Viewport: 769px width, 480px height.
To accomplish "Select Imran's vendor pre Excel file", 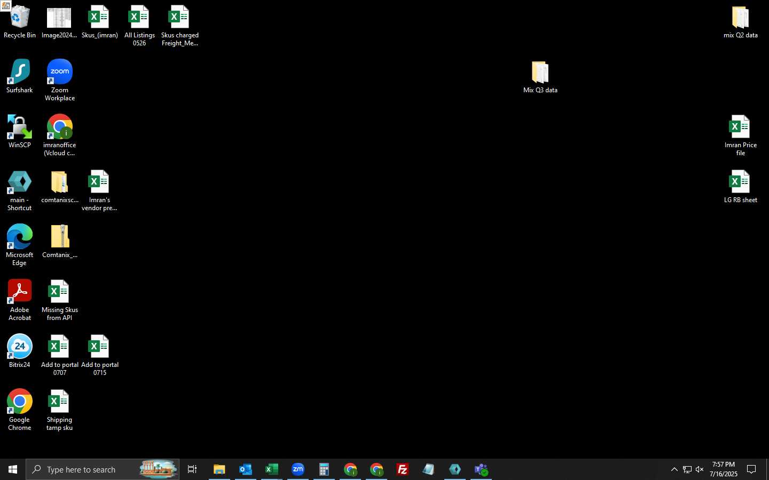I will point(99,190).
